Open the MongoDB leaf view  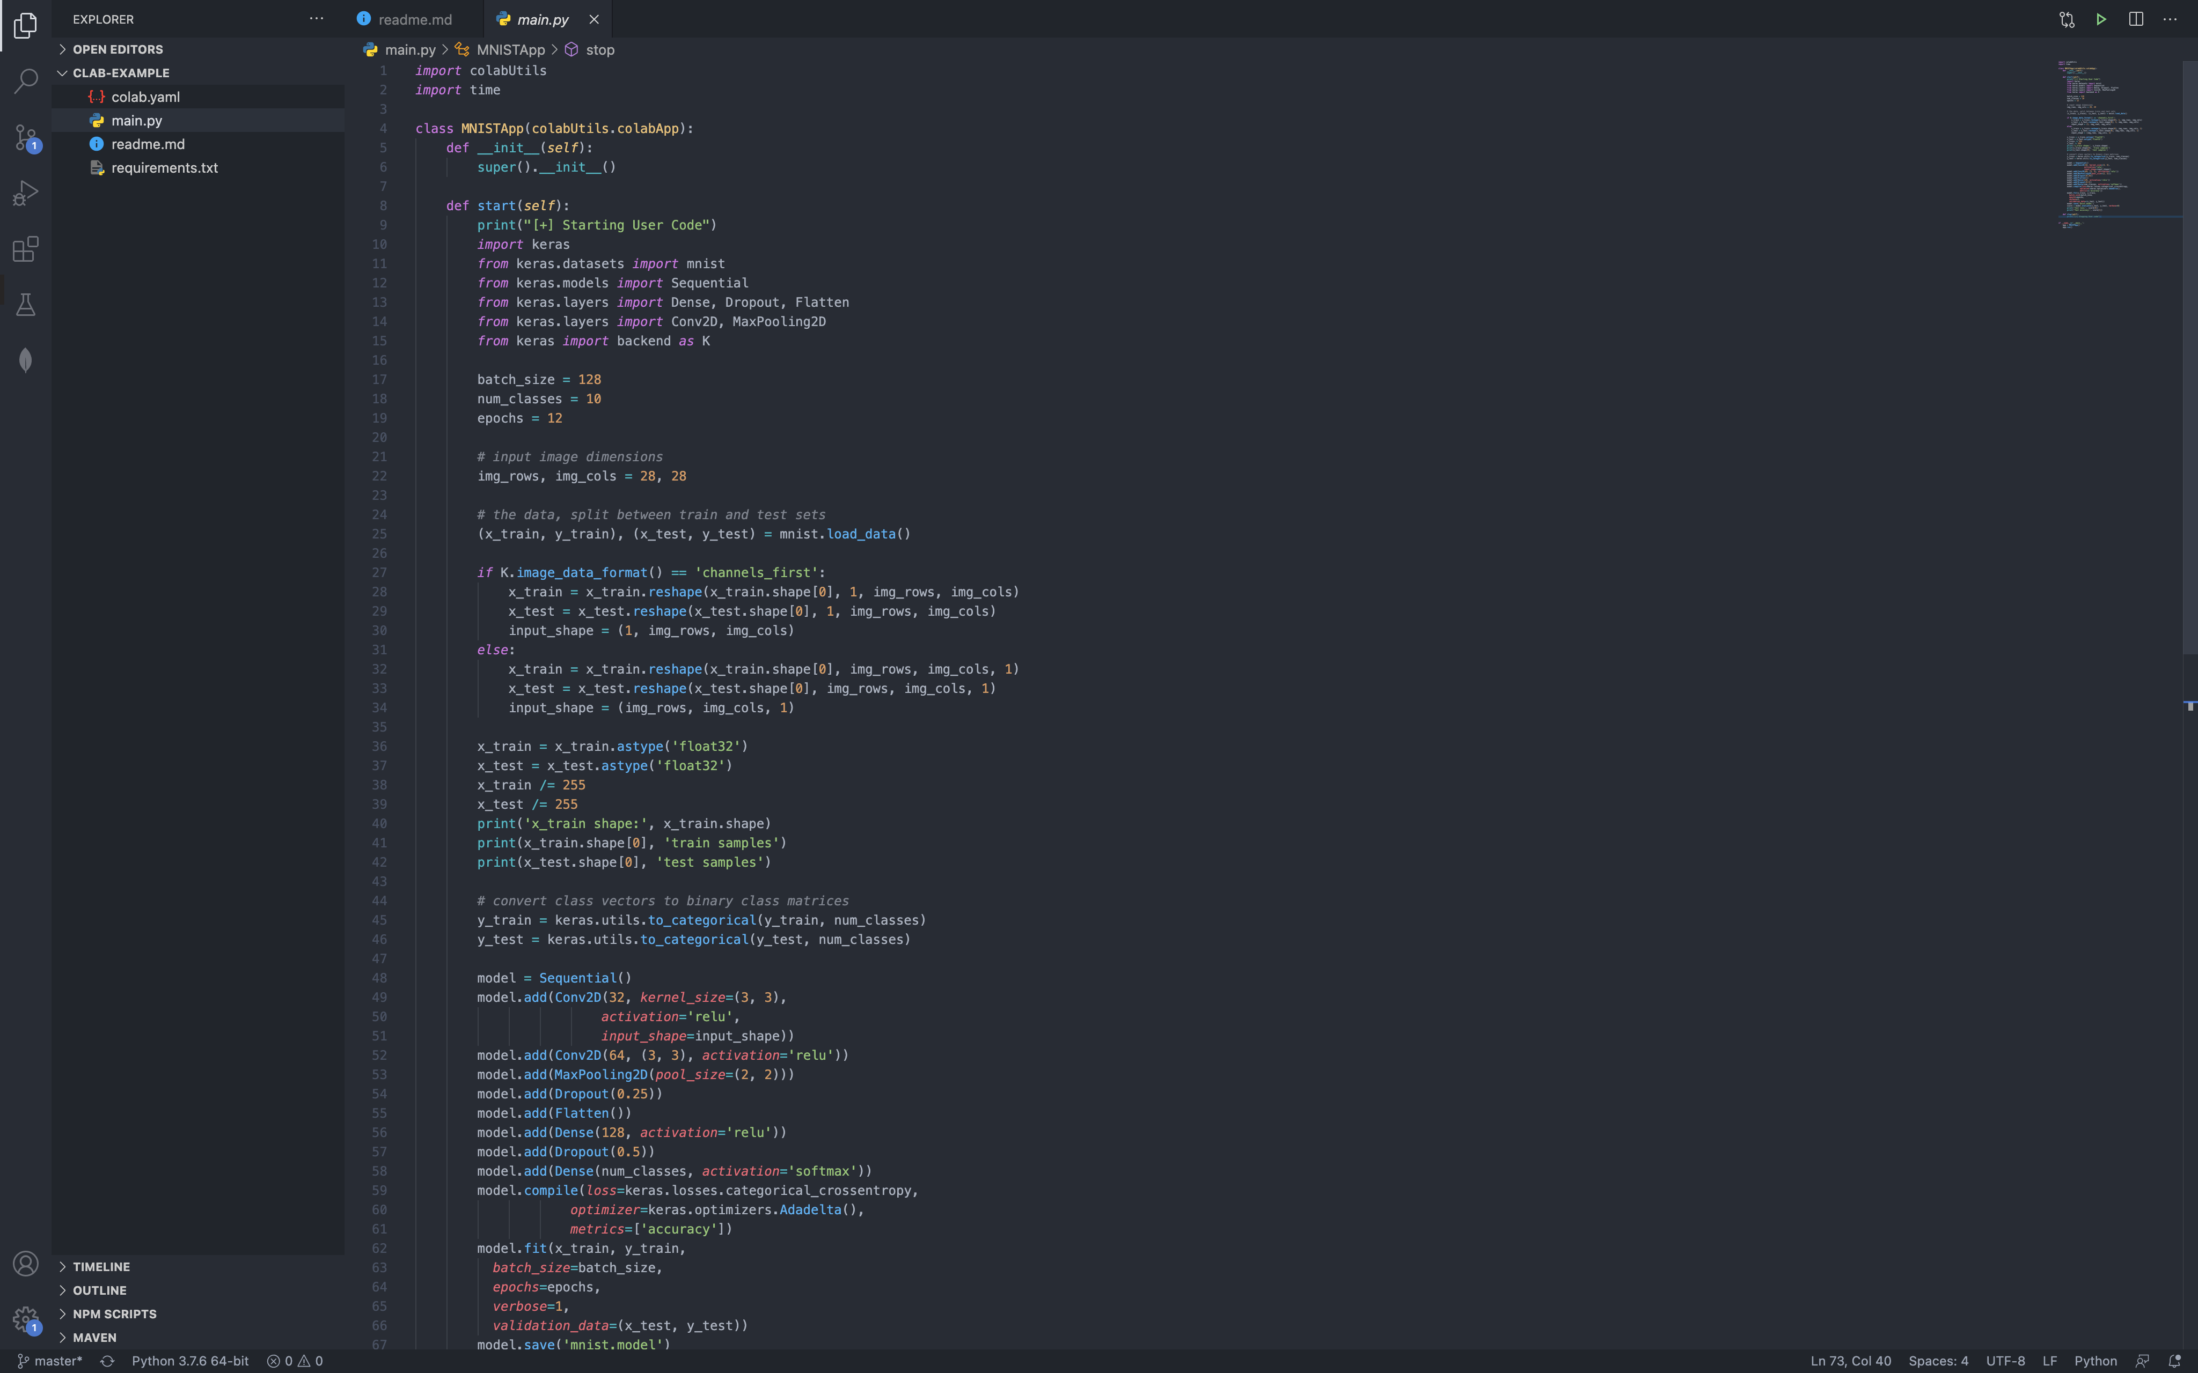coord(25,360)
